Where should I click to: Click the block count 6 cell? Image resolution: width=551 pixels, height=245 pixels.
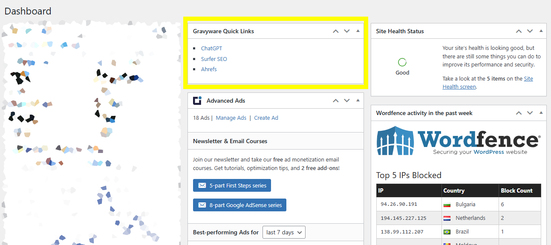(520, 205)
